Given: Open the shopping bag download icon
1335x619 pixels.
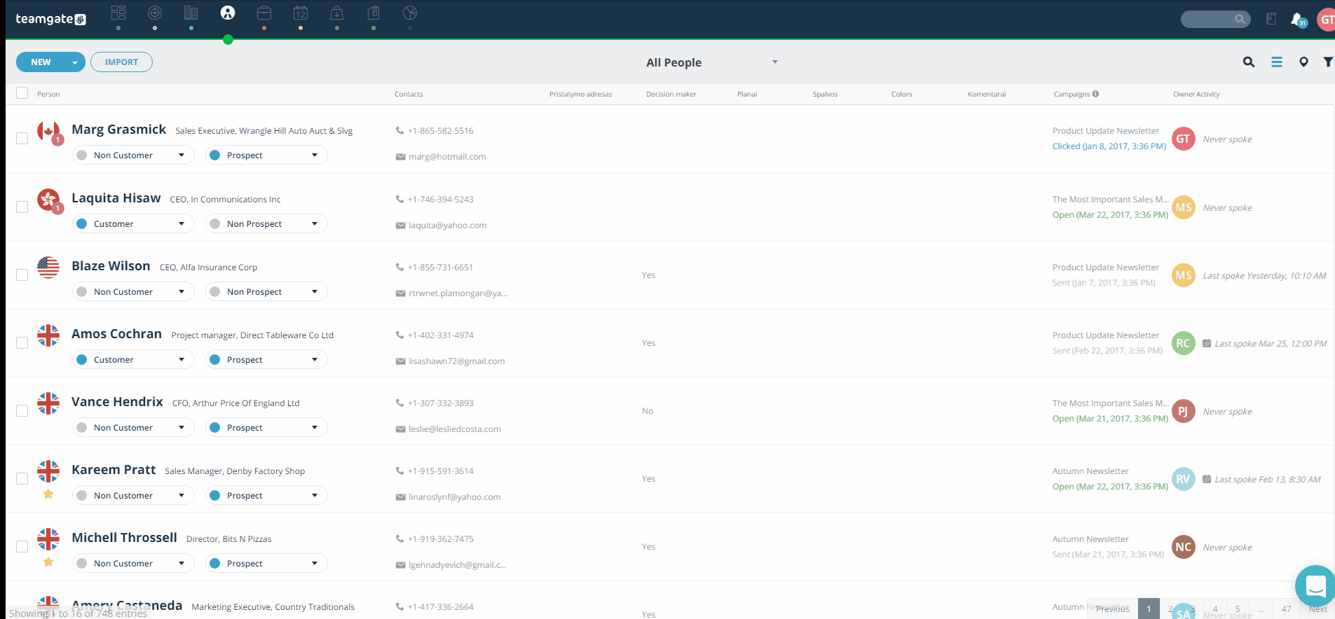Looking at the screenshot, I should [337, 13].
